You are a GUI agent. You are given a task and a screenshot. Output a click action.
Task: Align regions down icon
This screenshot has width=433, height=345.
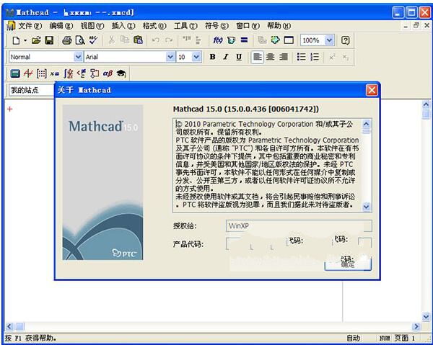point(198,40)
